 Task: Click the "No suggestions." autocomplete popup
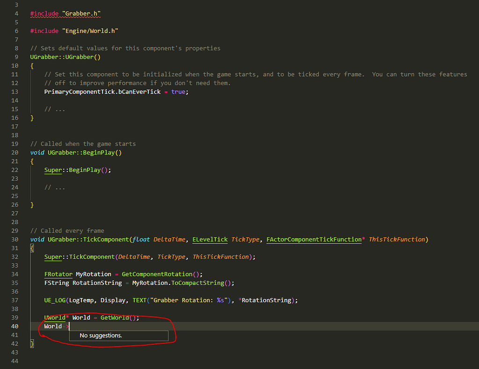119,335
